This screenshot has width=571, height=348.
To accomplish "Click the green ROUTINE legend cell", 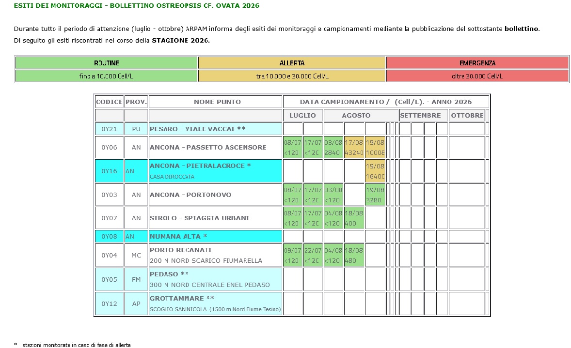I will [x=106, y=63].
